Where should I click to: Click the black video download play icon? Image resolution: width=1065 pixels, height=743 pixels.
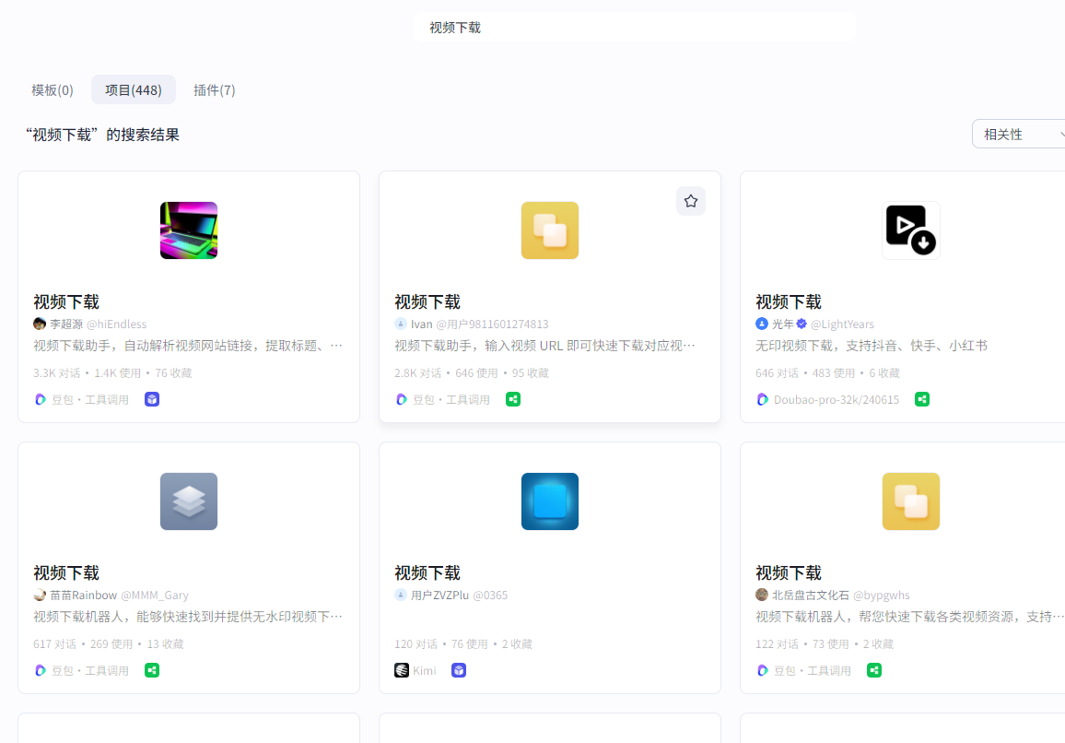[x=910, y=230]
